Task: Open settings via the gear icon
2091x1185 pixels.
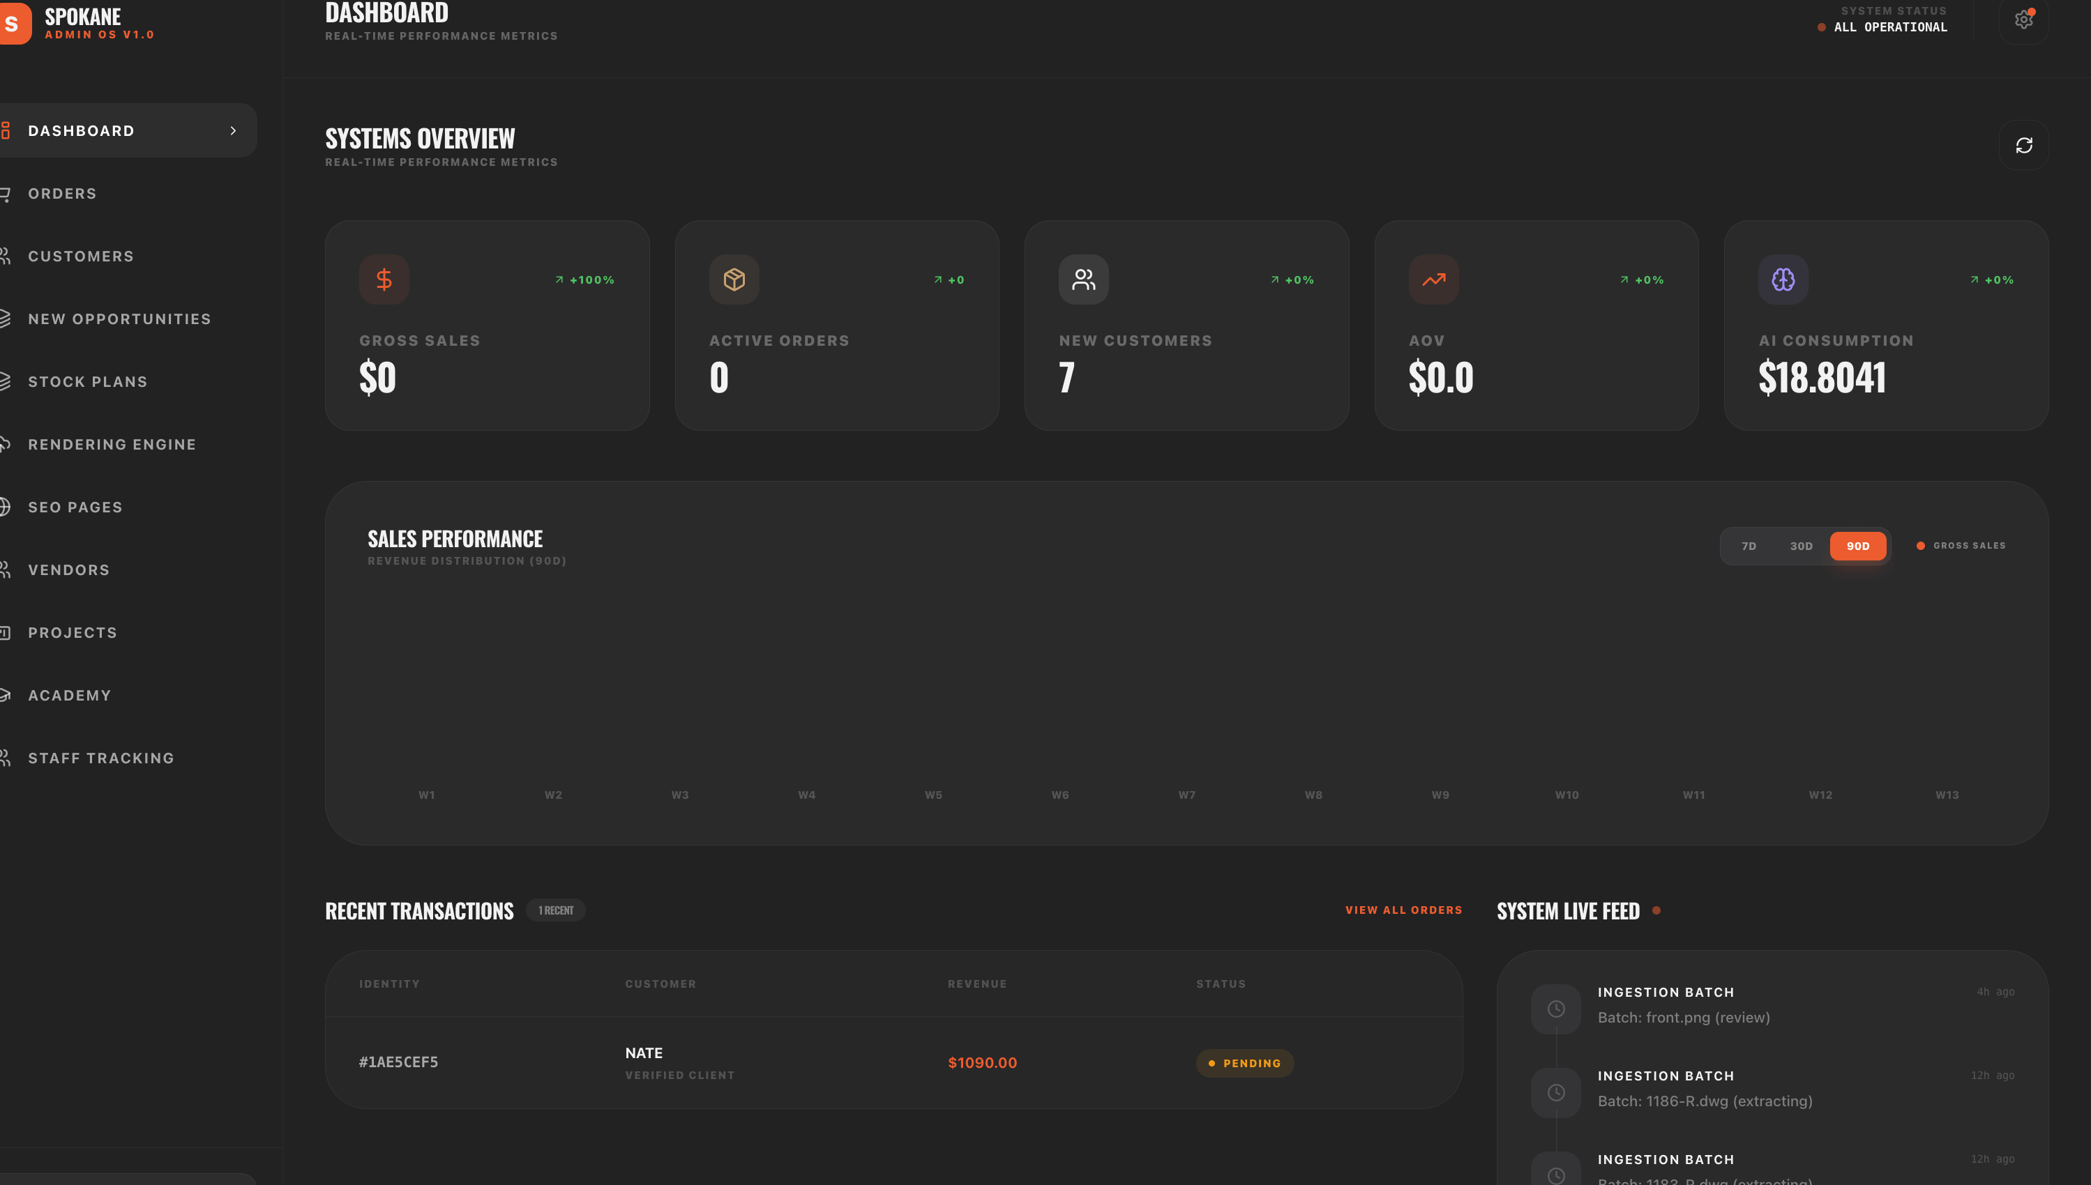Action: click(x=2023, y=20)
